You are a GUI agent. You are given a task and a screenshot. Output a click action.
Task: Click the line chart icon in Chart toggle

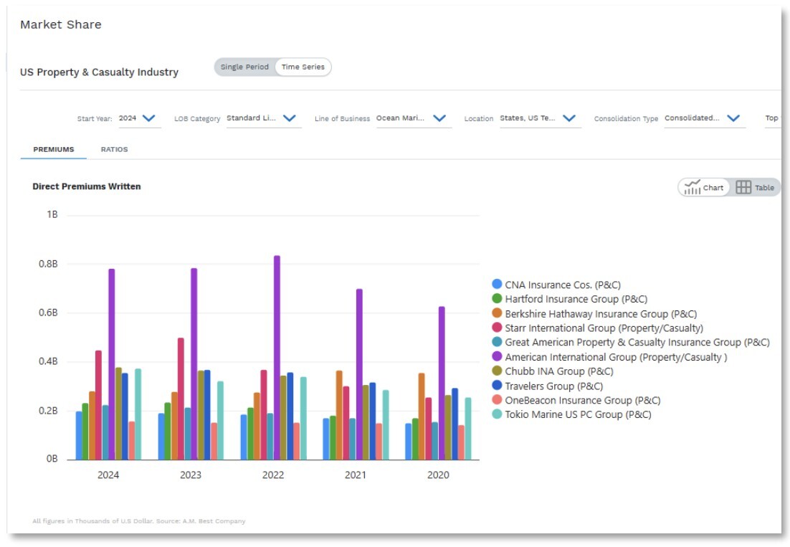(x=692, y=188)
